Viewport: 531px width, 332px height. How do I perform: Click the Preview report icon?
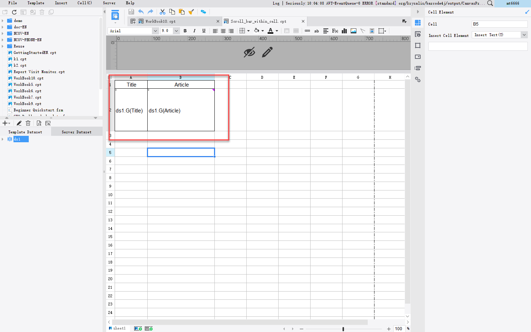point(115,16)
